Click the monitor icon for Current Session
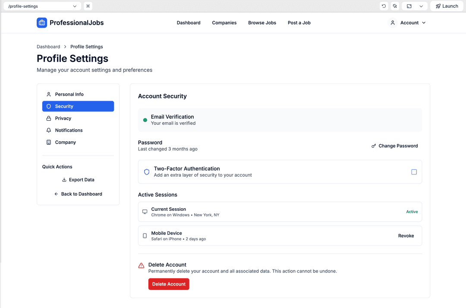Viewport: 466px width, 308px height. [145, 212]
